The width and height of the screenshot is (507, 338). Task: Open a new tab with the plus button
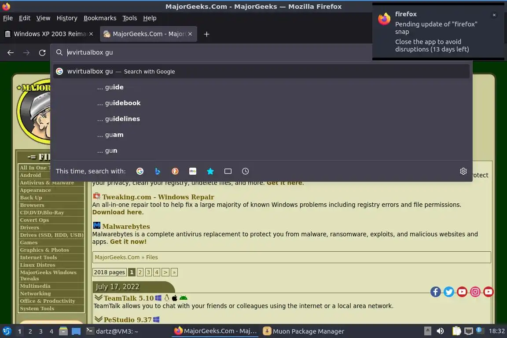206,34
